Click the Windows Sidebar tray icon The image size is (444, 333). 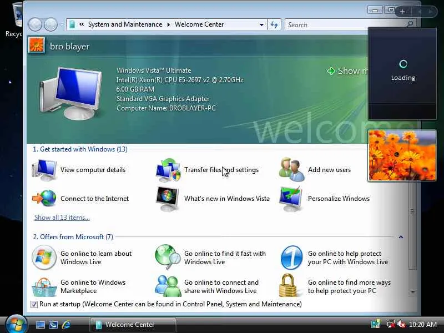coord(376,324)
